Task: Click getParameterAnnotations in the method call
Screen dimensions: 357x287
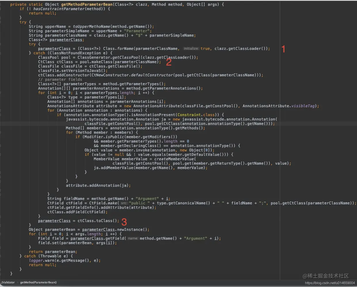Action: click(170, 88)
